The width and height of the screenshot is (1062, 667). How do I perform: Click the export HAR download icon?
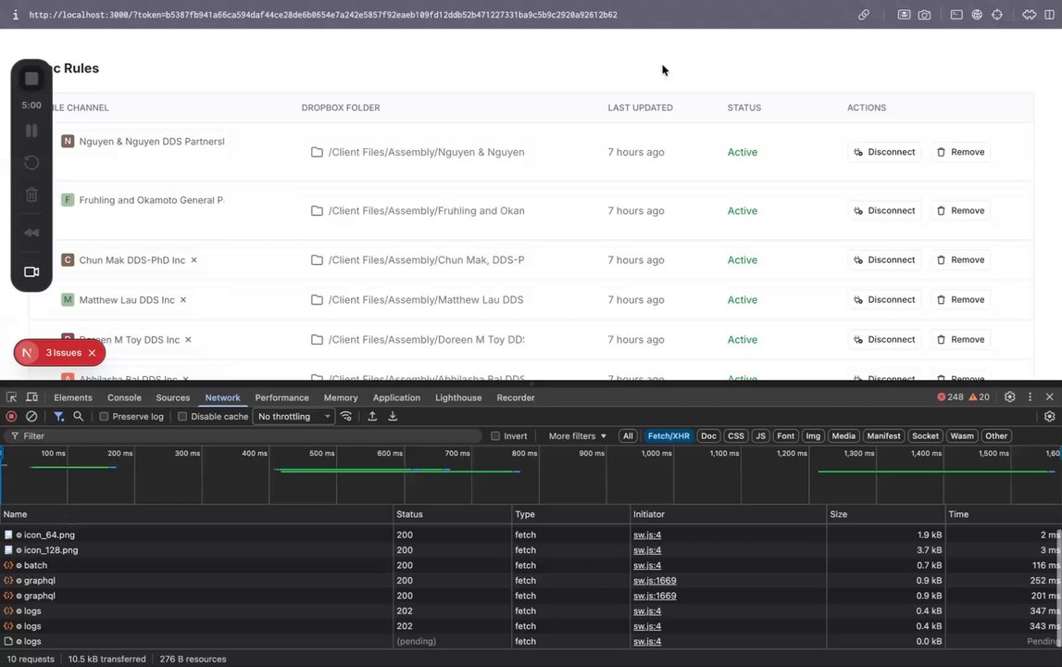(393, 417)
